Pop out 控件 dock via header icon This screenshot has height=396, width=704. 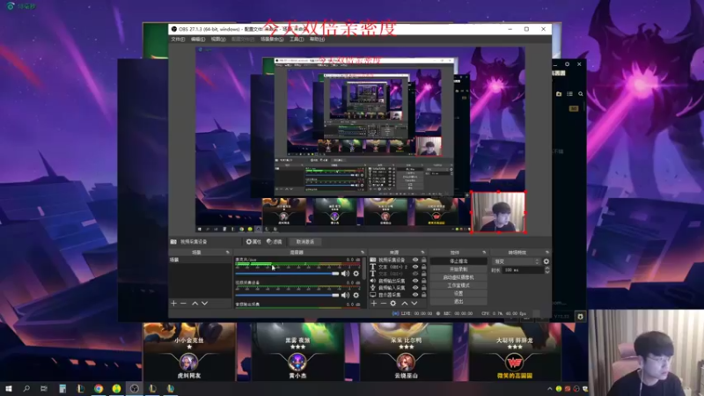(484, 253)
